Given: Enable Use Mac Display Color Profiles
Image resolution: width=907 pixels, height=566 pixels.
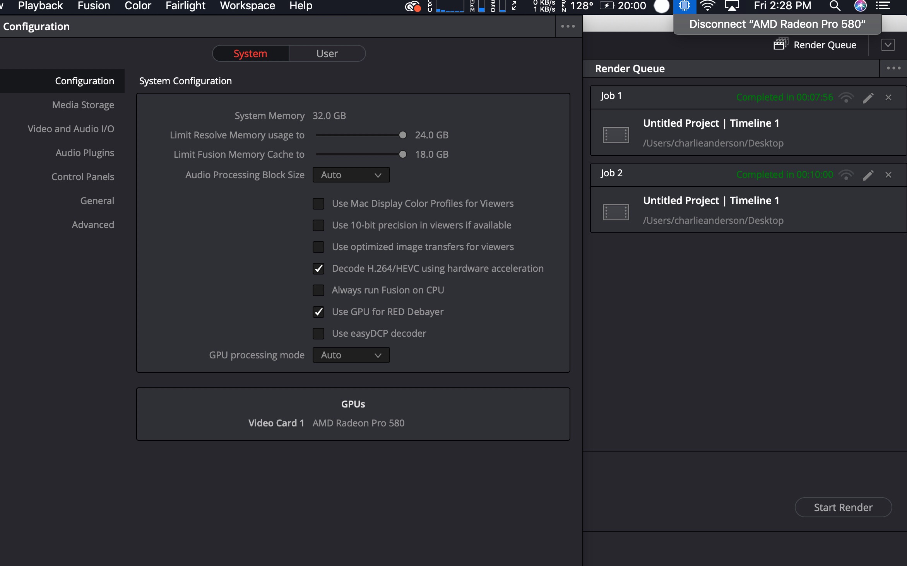Looking at the screenshot, I should point(318,204).
